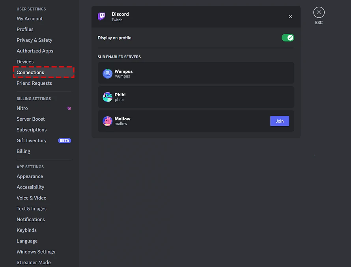
Task: Close settings with the ESC circle icon
Action: [x=319, y=12]
